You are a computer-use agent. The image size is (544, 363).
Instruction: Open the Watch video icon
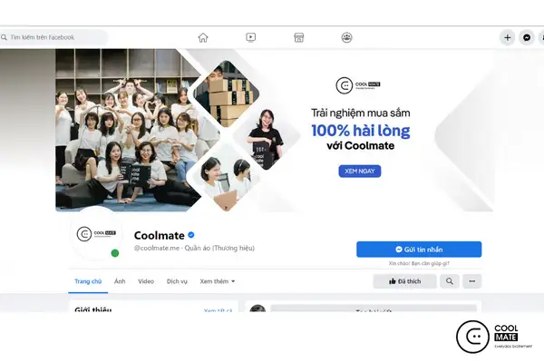250,37
